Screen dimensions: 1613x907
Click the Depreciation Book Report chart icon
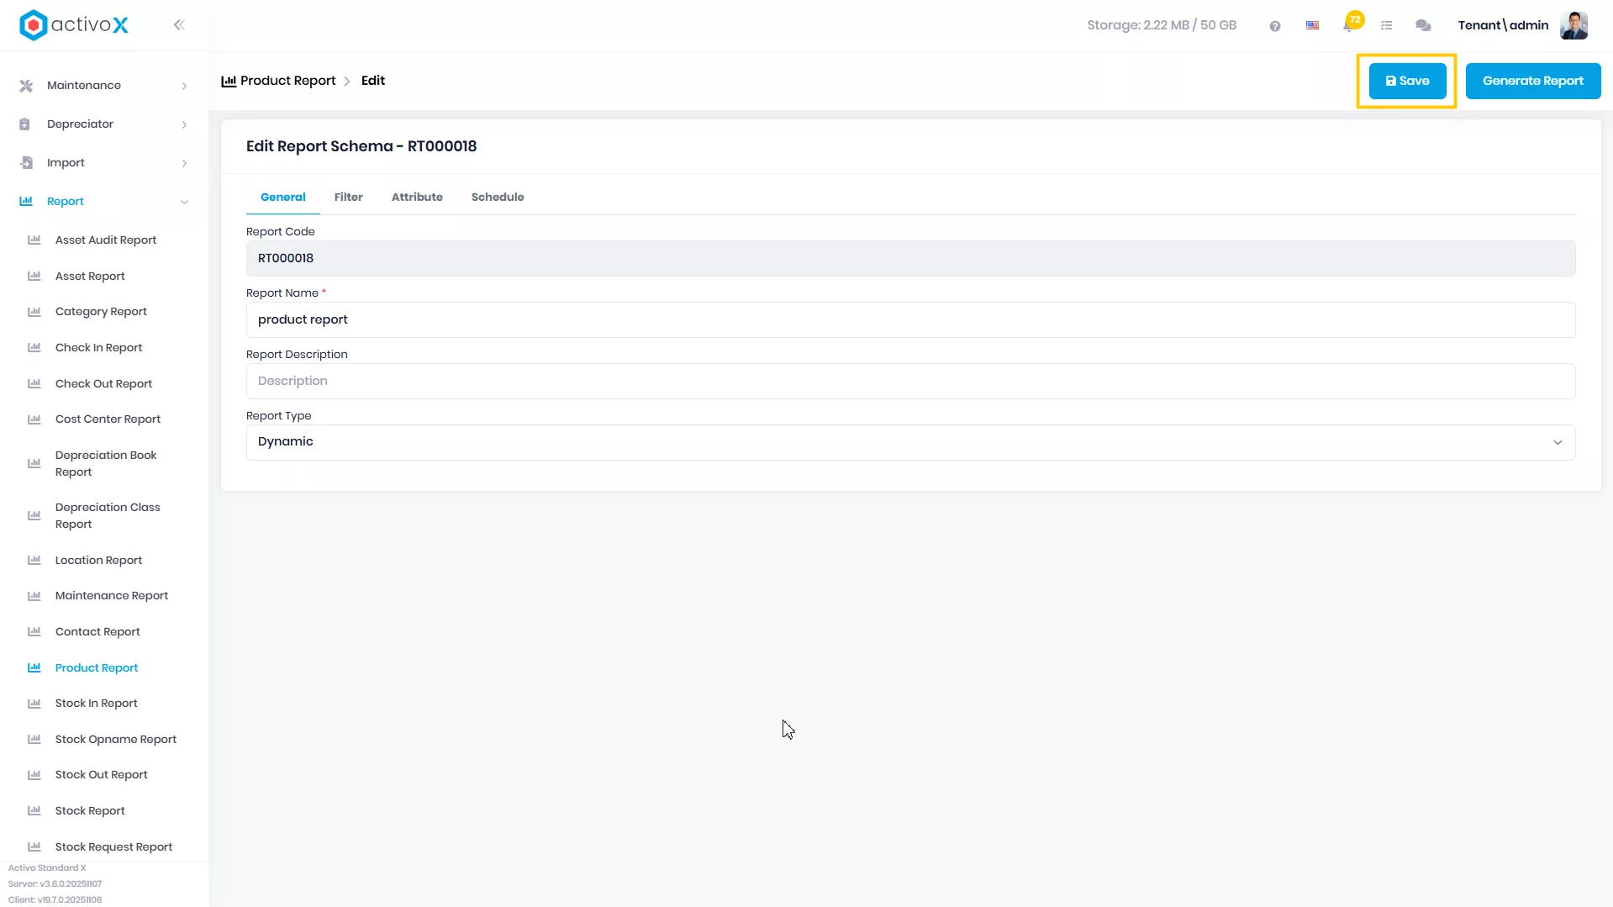34,464
